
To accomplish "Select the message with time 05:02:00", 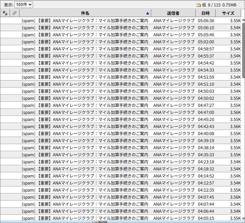I will tap(120, 42).
